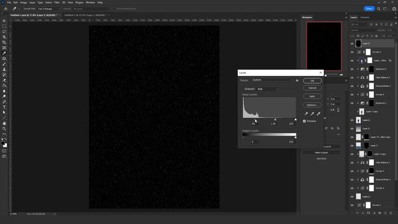Click the Select Subject button
The image size is (398, 224).
(x=322, y=152)
